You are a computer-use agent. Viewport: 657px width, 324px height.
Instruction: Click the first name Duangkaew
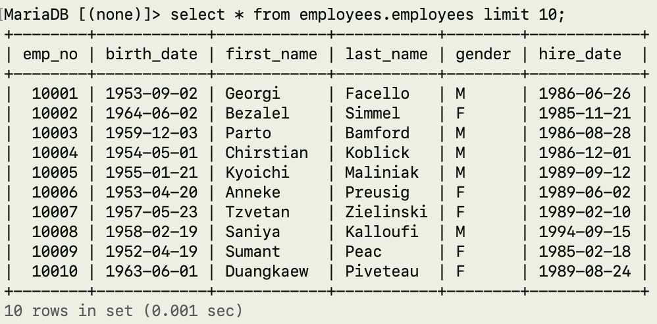tap(267, 271)
